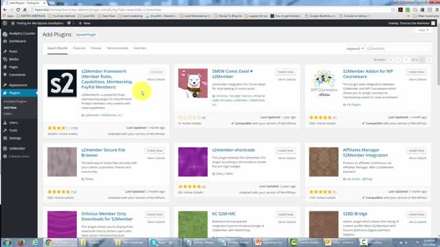Open the site name link in admin bar
The width and height of the screenshot is (440, 247).
pyautogui.click(x=37, y=23)
